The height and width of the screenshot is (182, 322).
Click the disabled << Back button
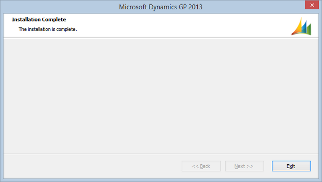[x=201, y=166]
